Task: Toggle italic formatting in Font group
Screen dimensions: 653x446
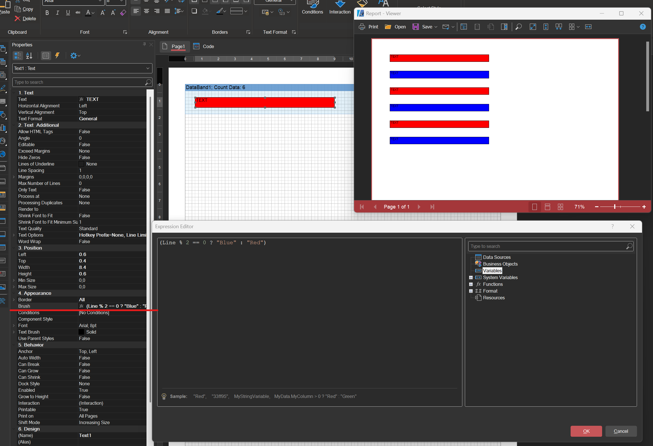Action: pos(57,13)
